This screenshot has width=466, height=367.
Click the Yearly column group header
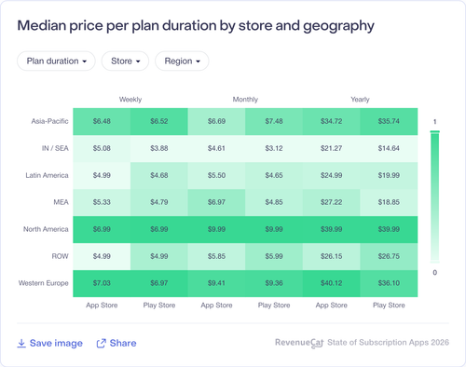pyautogui.click(x=360, y=100)
